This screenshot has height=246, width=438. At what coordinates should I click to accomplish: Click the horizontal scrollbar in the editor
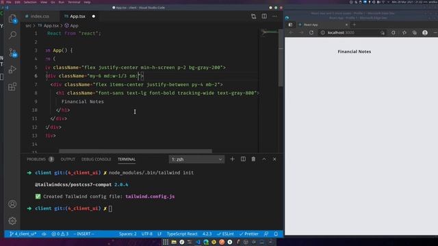pyautogui.click(x=136, y=151)
